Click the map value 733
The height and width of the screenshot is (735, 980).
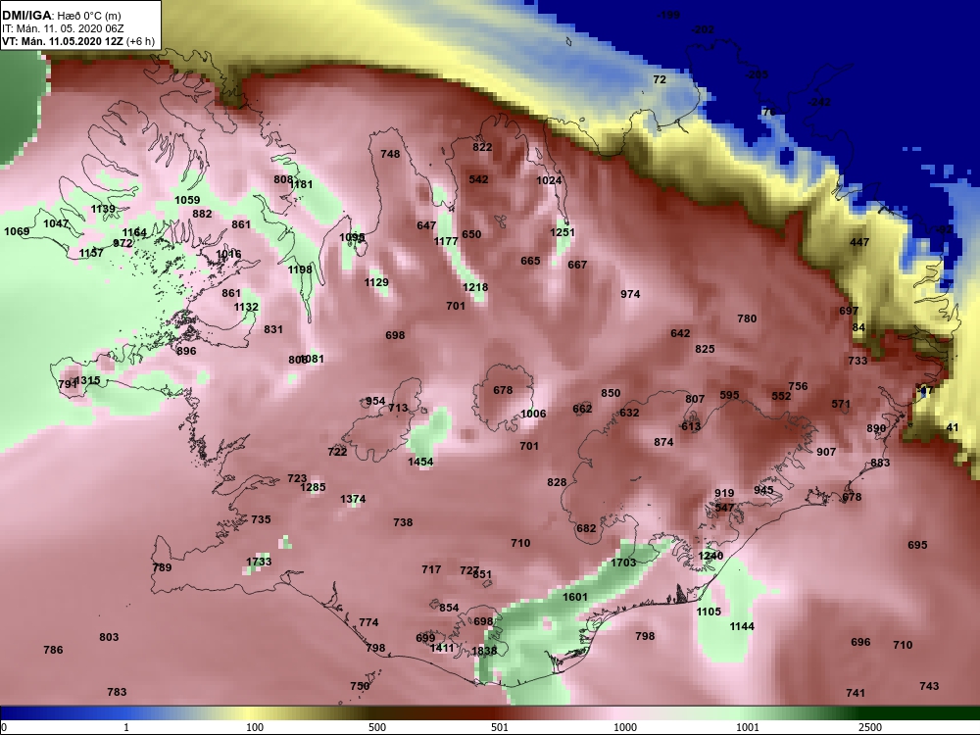pyautogui.click(x=858, y=361)
